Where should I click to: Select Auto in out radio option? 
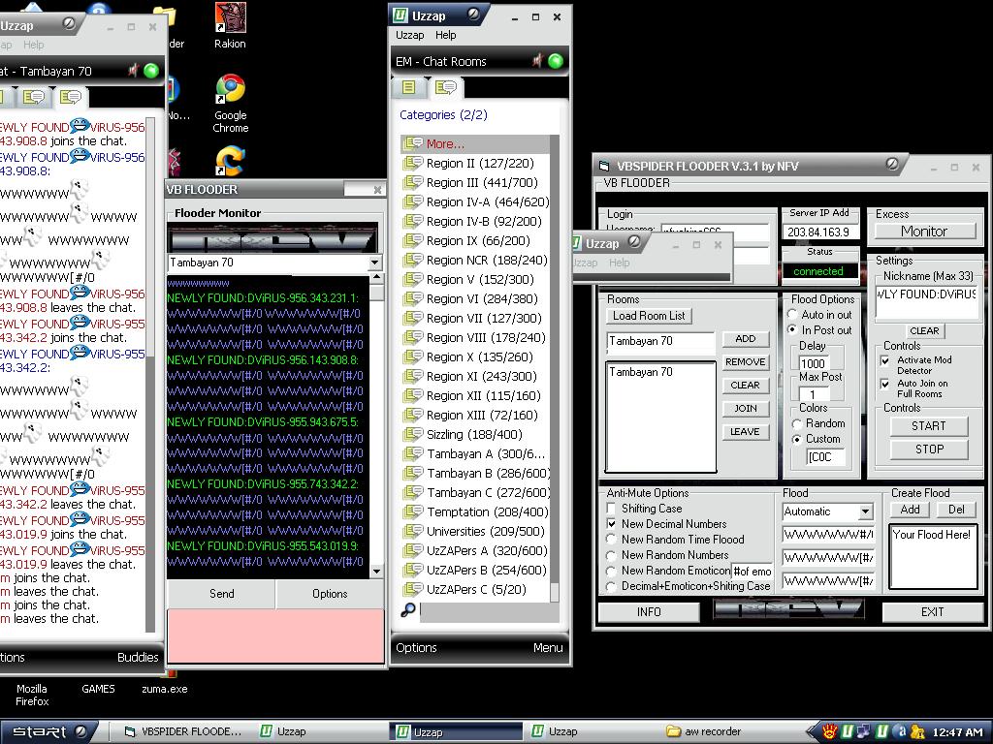[791, 315]
